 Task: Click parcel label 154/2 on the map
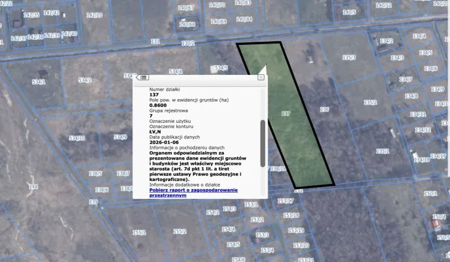point(213,213)
